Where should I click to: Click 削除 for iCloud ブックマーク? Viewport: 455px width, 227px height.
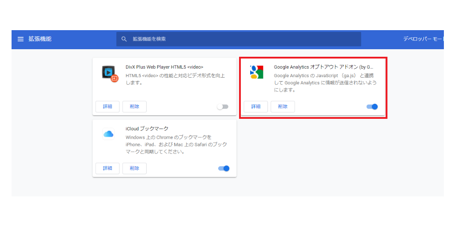134,168
